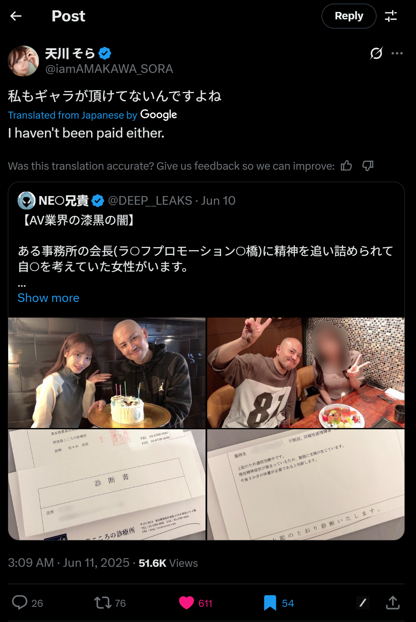Open the repost menu icon
This screenshot has width=416, height=622.
click(103, 603)
